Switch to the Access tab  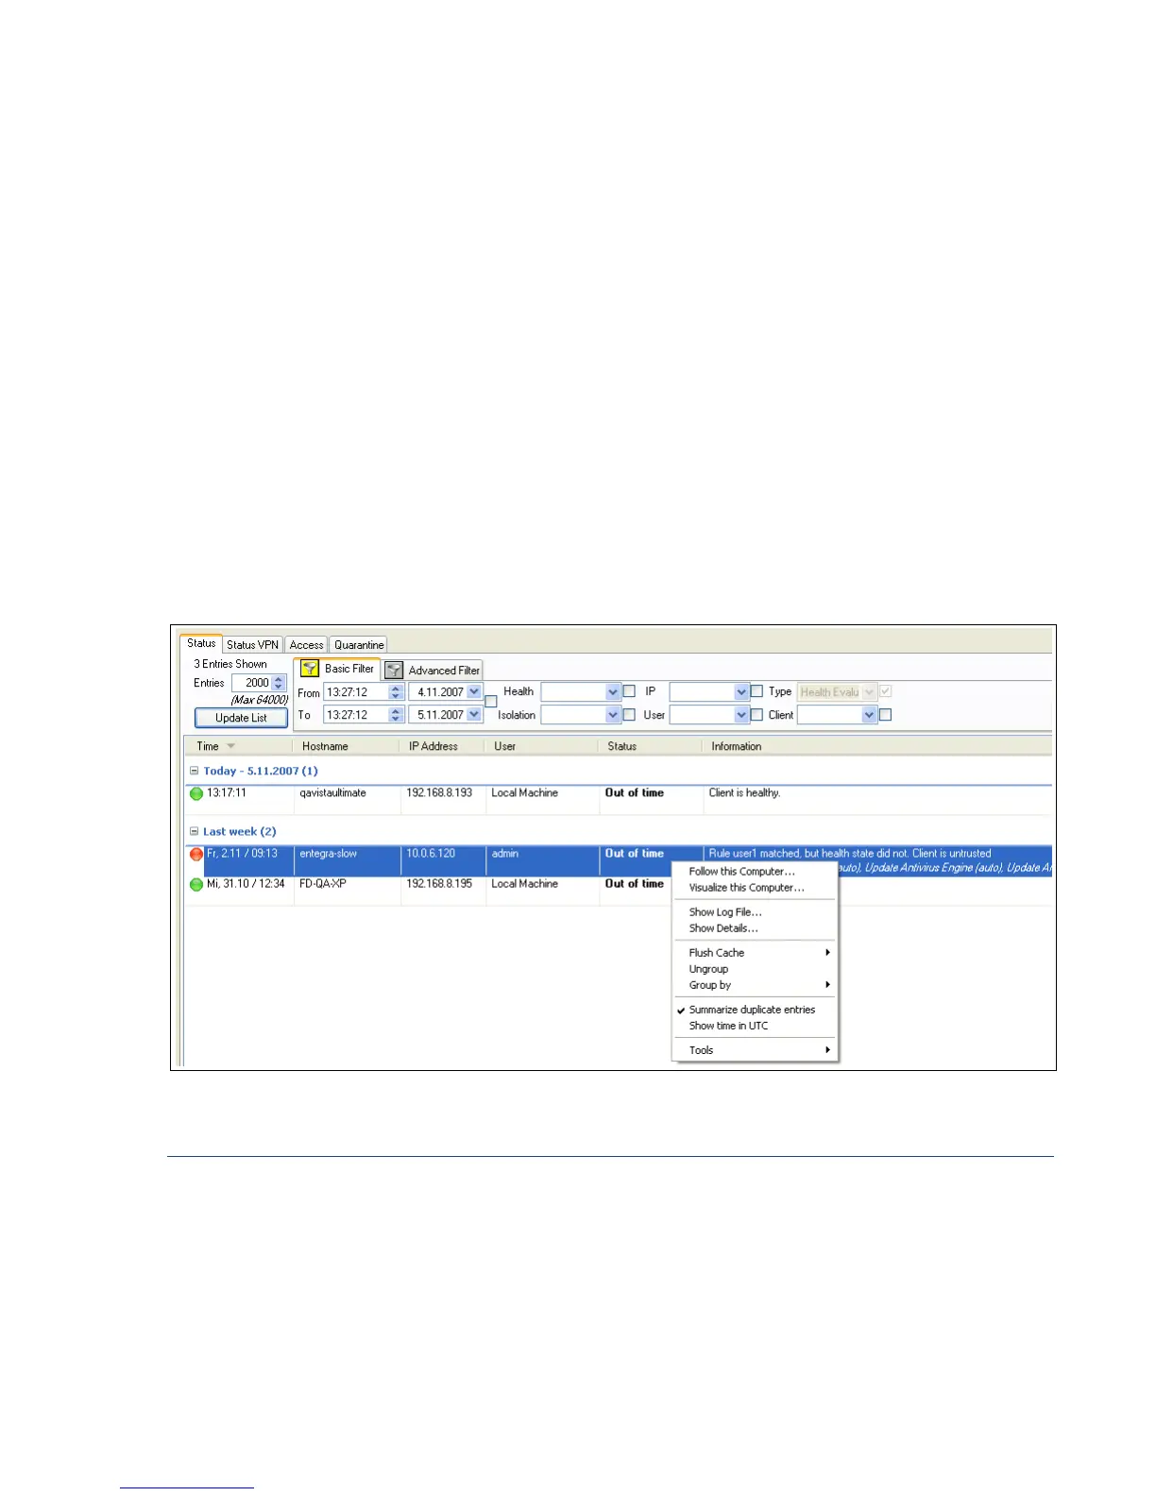[x=306, y=645]
